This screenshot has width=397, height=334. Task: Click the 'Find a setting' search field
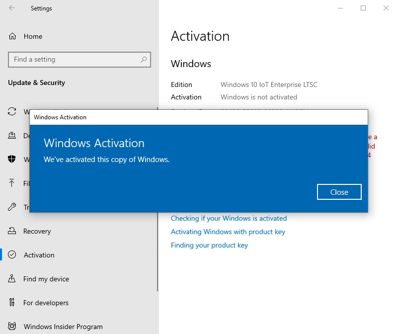(75, 60)
